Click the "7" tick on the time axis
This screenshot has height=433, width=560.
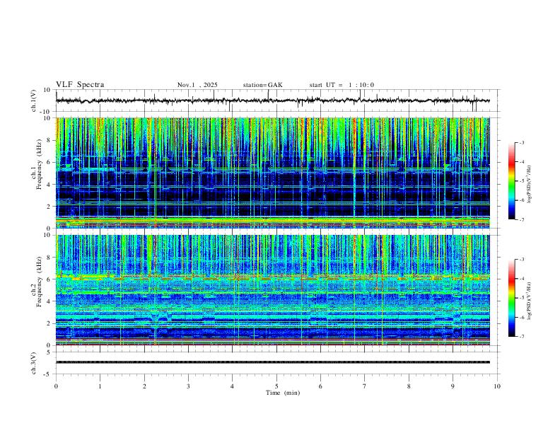[365, 386]
